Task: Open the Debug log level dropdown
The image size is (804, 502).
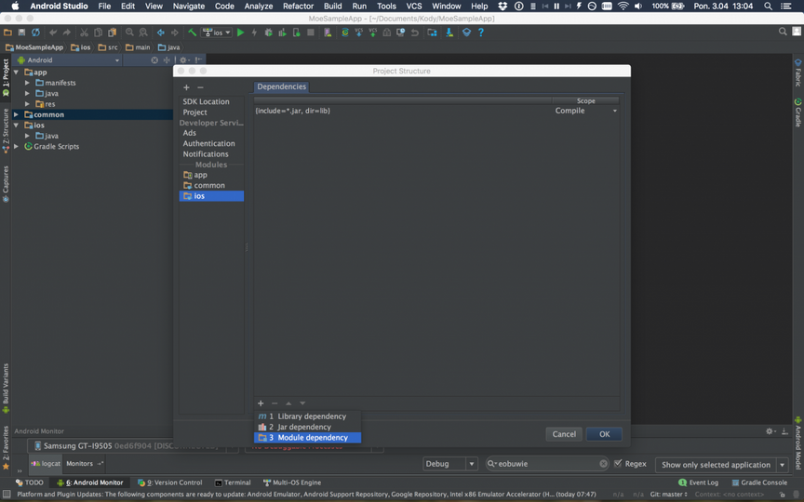Action: 450,464
